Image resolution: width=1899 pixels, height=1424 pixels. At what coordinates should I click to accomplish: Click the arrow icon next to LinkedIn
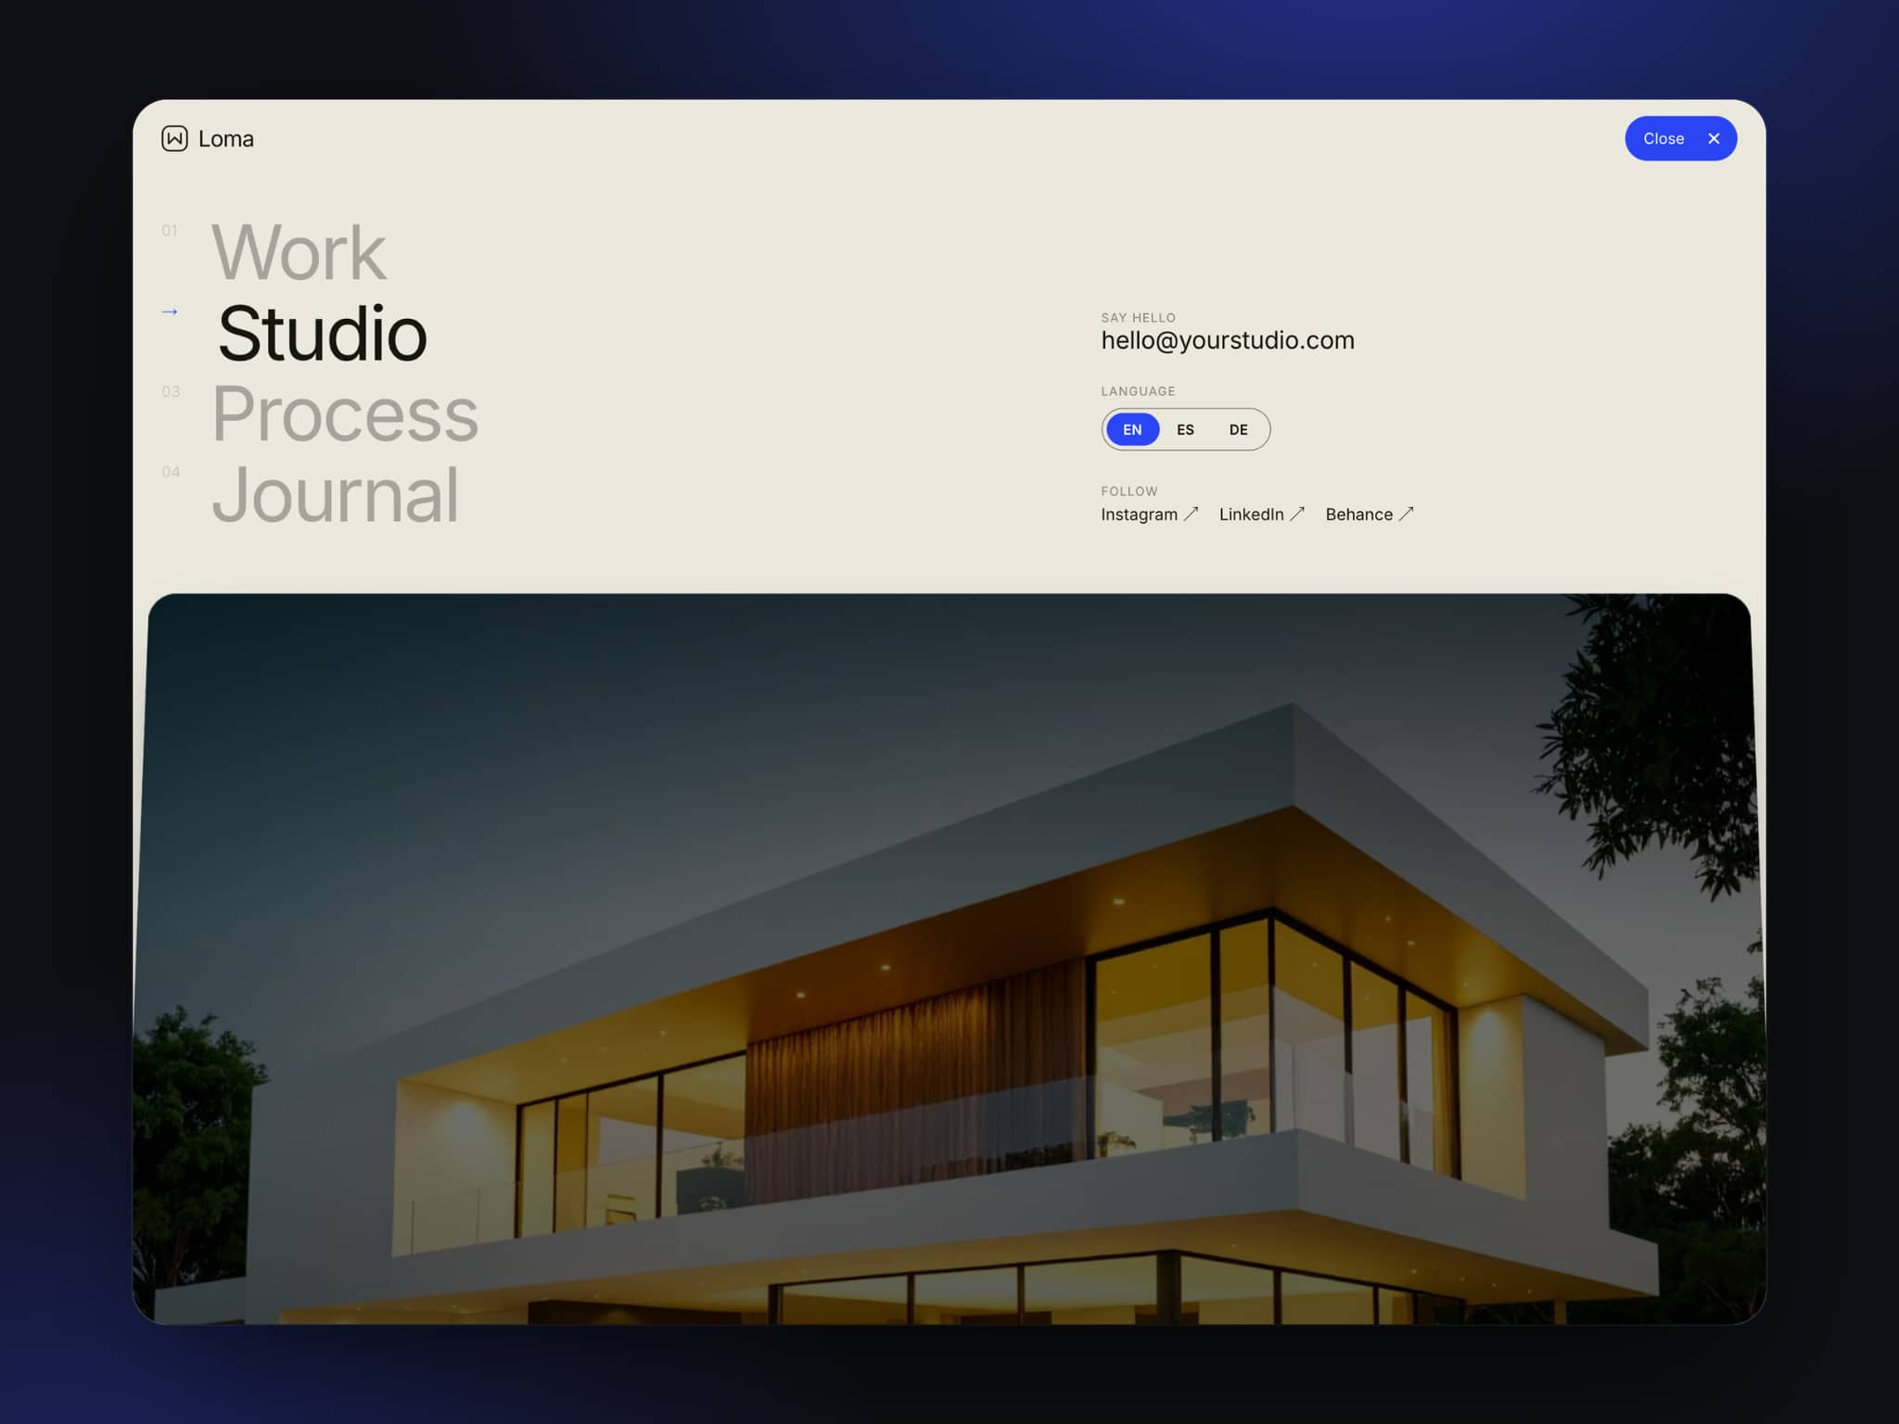(1297, 514)
